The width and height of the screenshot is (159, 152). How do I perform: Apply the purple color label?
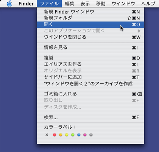[x=85, y=135]
